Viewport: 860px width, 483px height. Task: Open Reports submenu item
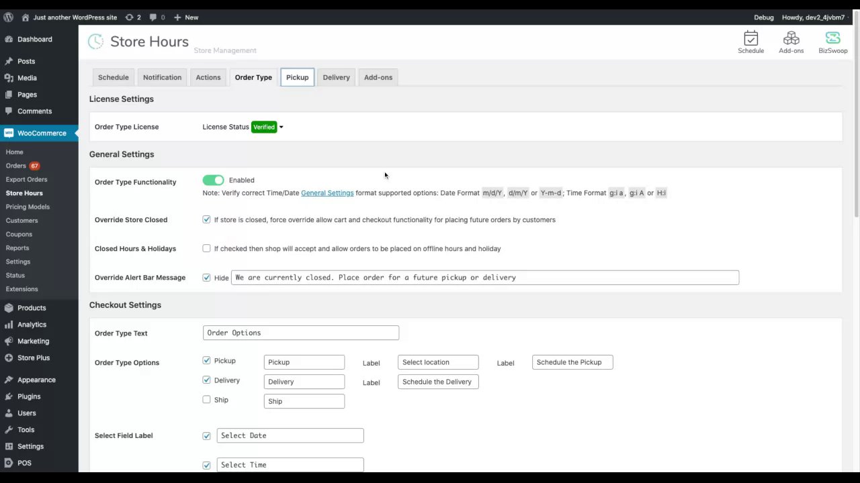[x=17, y=248]
